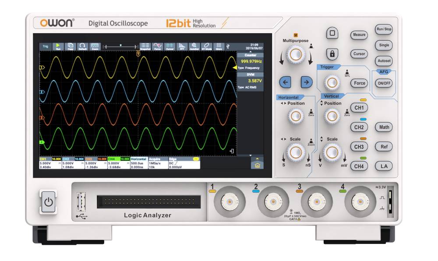Tap the FFT icon in the toolbar
Image resolution: width=438 pixels, height=261 pixels.
[x=182, y=46]
